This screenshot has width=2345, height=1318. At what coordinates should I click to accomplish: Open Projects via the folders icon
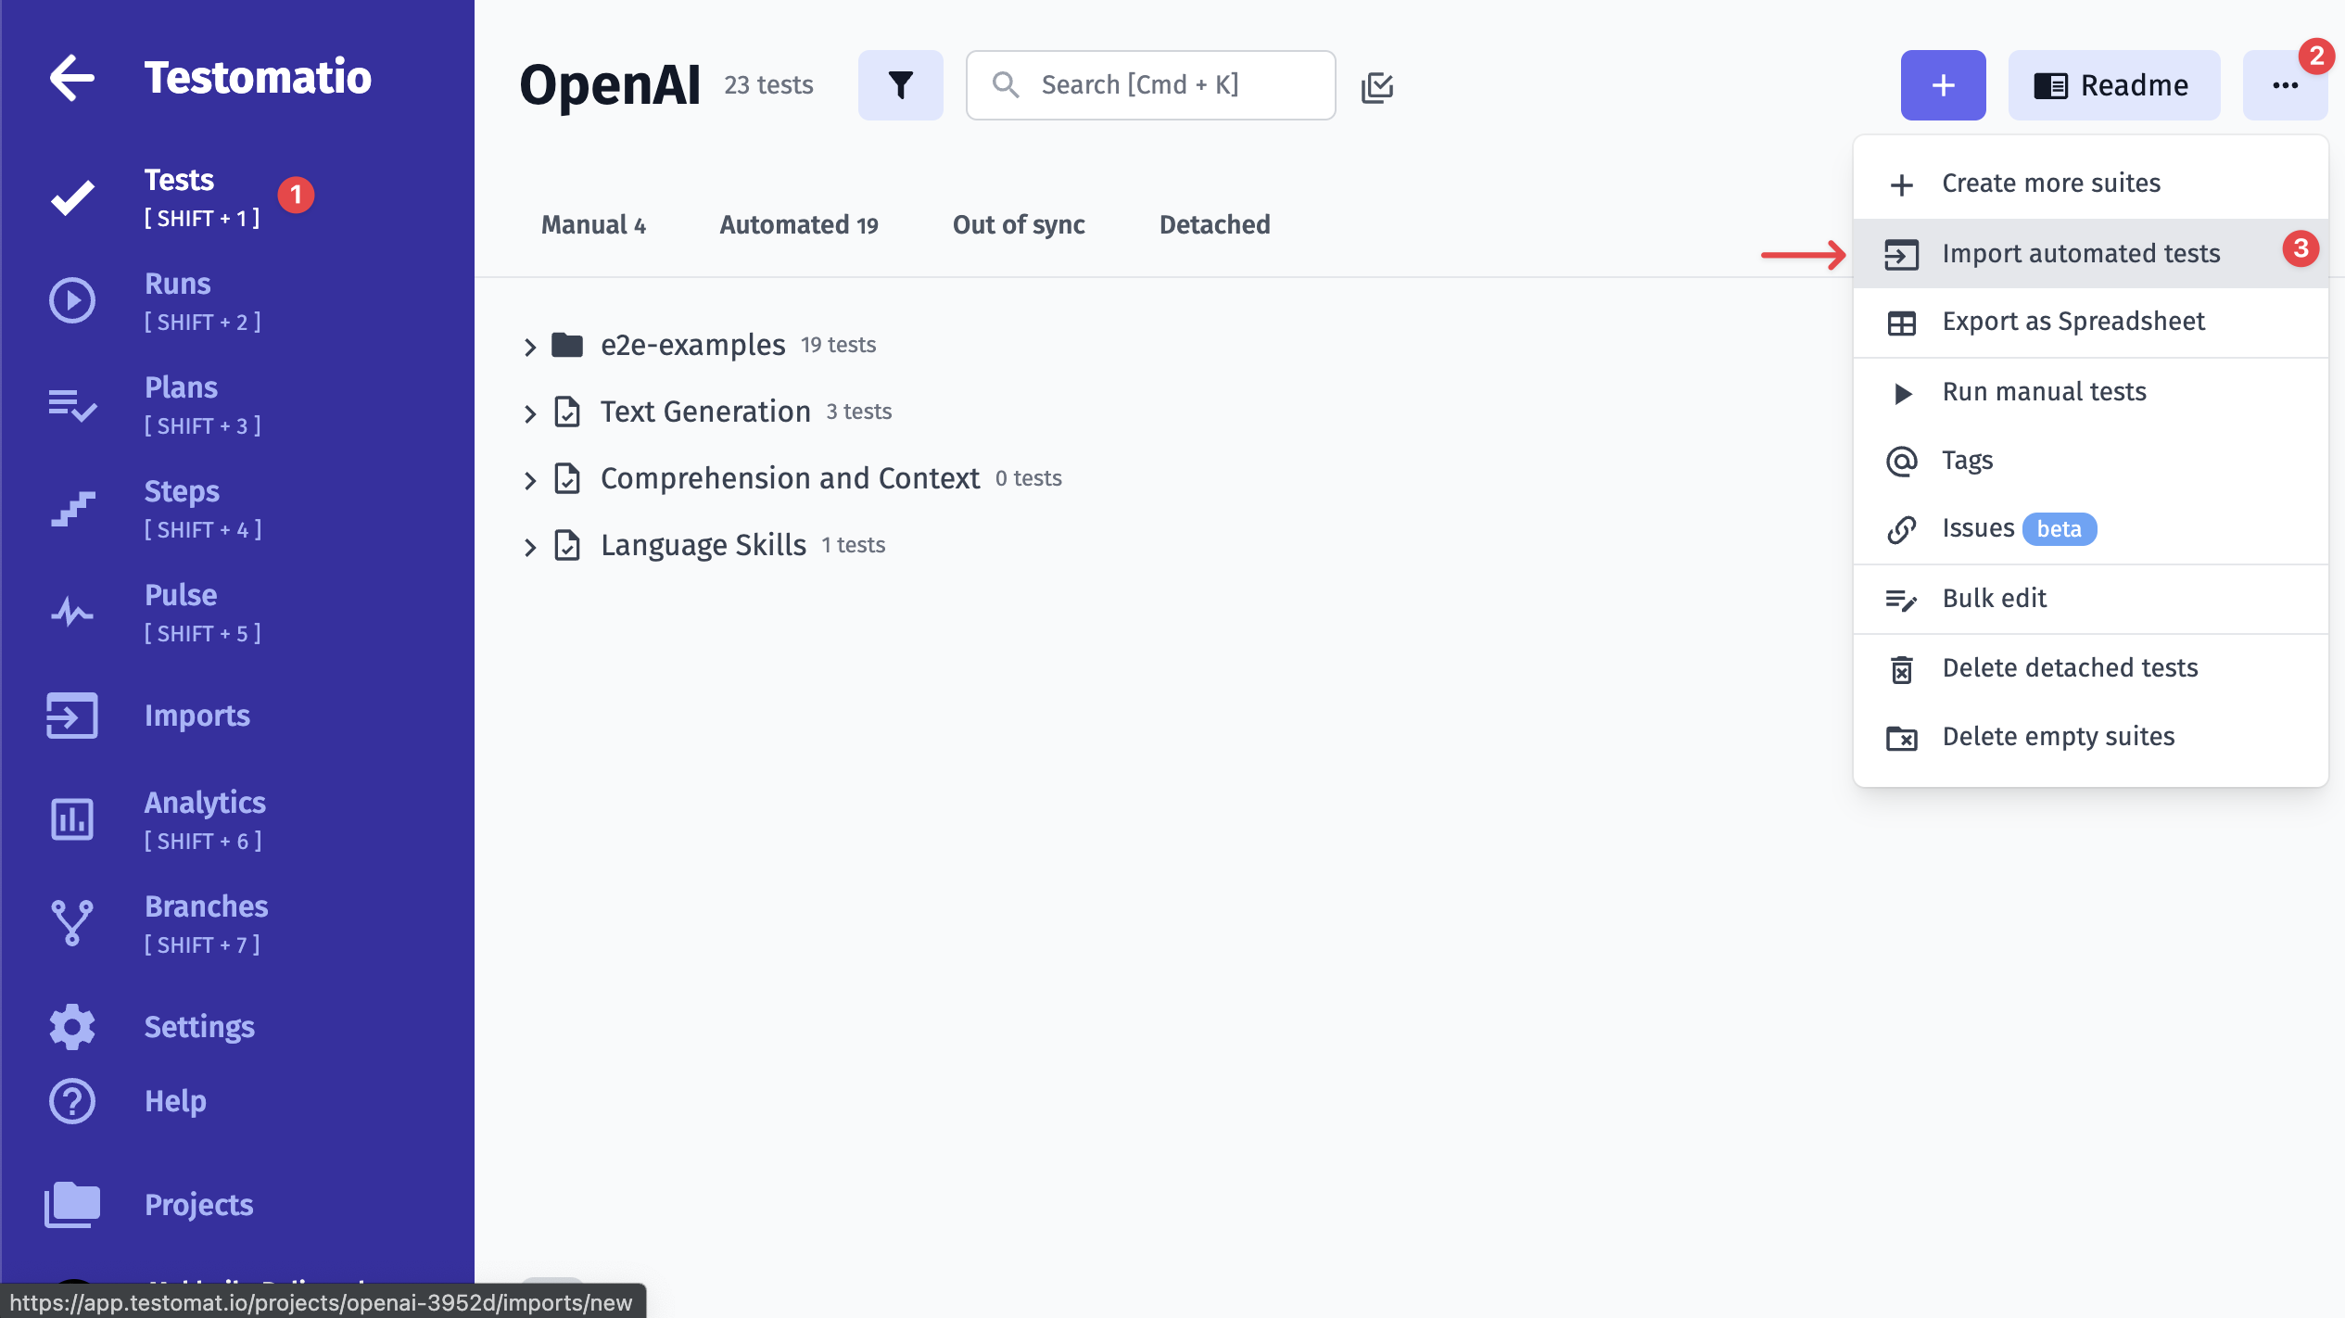71,1204
